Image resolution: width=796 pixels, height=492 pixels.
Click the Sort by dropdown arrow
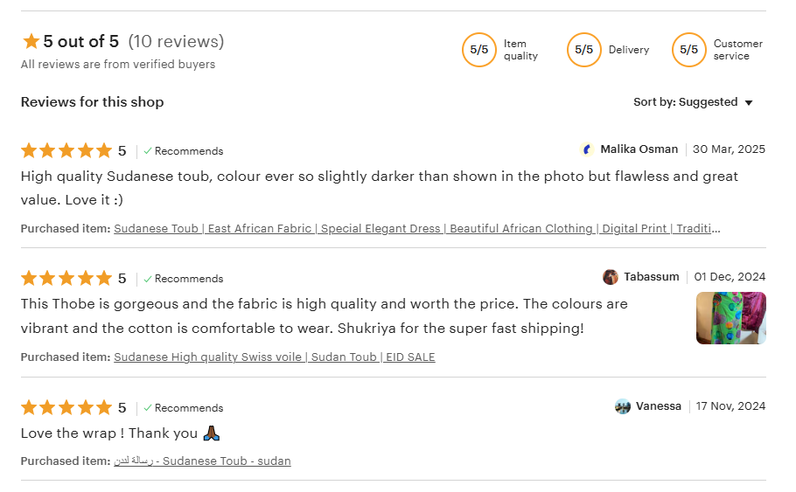tap(749, 103)
